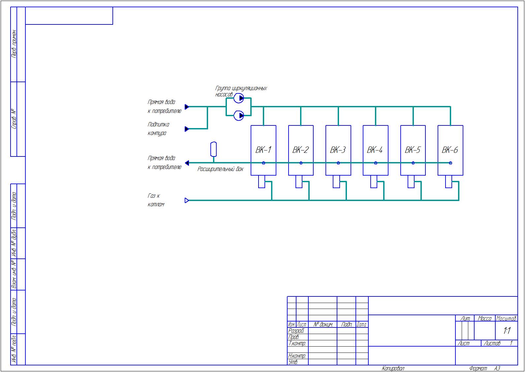This screenshot has height=372, width=525.
Task: Select the connection node on ВК-4
Action: (x=376, y=163)
